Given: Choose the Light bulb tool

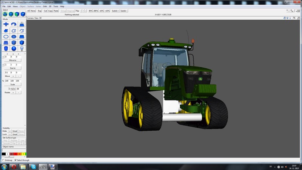Looking at the screenshot, I should click(x=22, y=48).
